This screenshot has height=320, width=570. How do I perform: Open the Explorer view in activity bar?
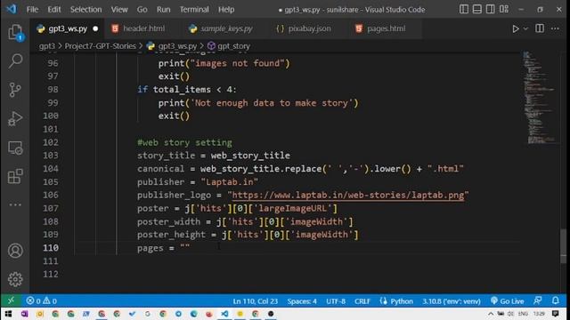click(x=15, y=32)
